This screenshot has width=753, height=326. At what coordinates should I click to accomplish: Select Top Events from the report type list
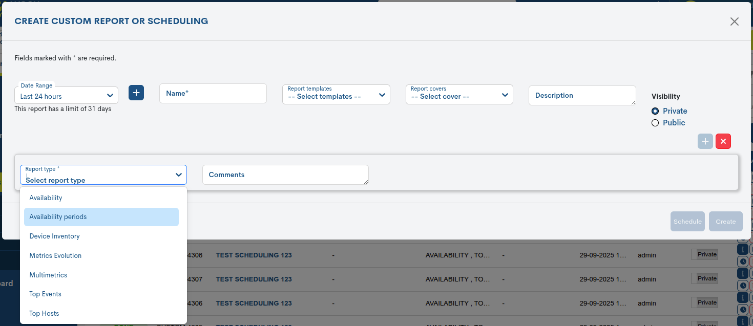click(45, 294)
